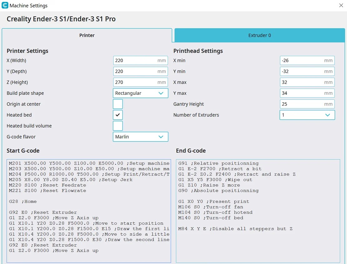Image resolution: width=347 pixels, height=264 pixels.
Task: Click the Cura logo icon in title bar
Action: pyautogui.click(x=5, y=5)
